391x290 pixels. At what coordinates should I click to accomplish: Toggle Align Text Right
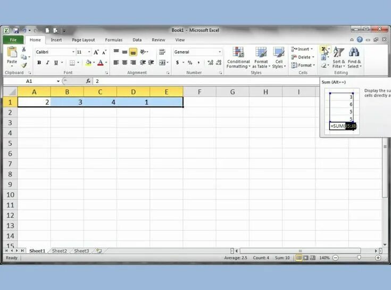coord(133,63)
